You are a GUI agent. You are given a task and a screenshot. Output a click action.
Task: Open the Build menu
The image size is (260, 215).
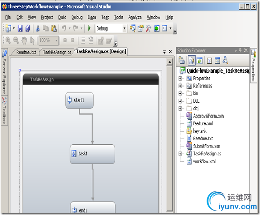tap(62, 17)
